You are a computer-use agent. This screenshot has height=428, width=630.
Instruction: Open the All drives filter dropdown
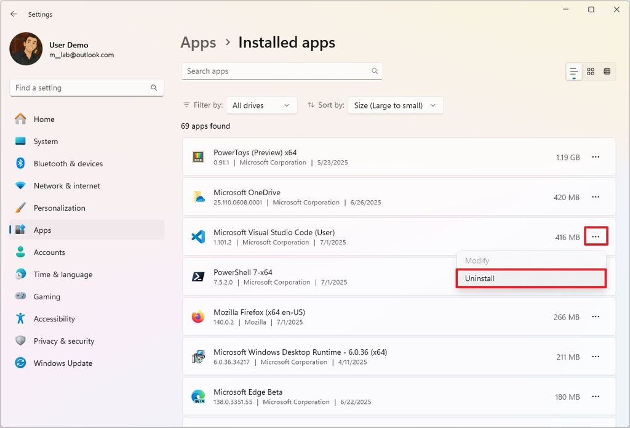[261, 105]
